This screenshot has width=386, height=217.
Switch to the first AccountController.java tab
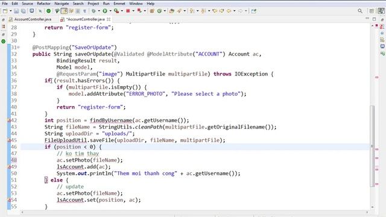coord(30,19)
